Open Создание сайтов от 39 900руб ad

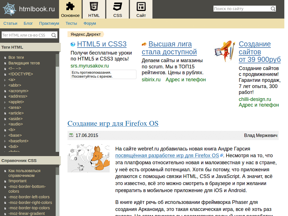tap(260, 52)
